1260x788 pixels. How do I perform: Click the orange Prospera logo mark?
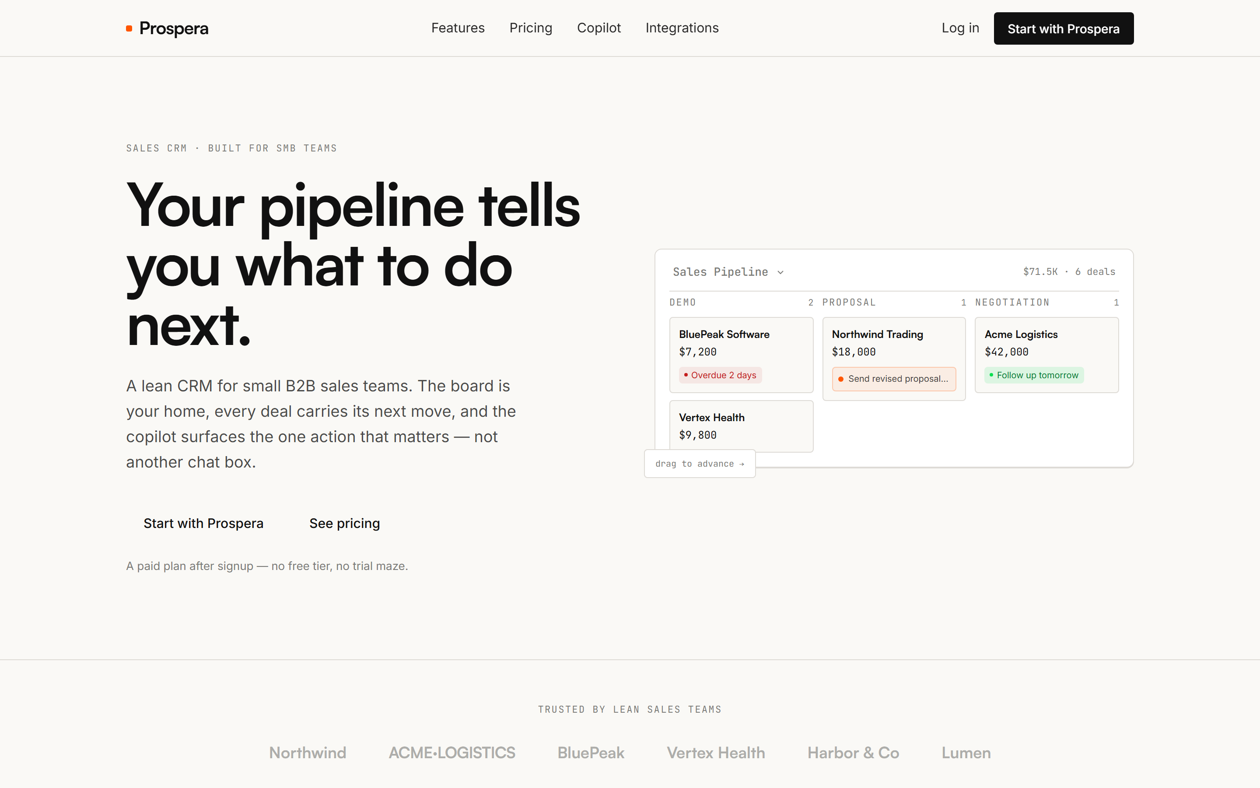coord(129,28)
